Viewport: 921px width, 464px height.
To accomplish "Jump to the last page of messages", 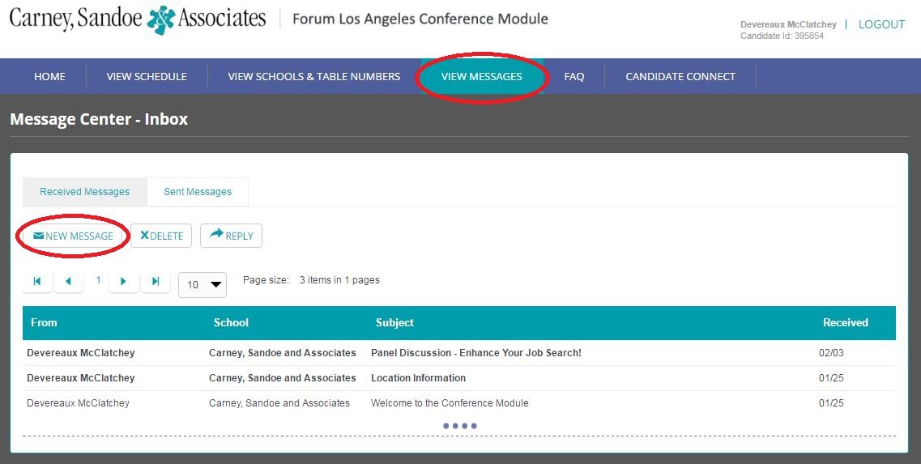I will (x=155, y=281).
